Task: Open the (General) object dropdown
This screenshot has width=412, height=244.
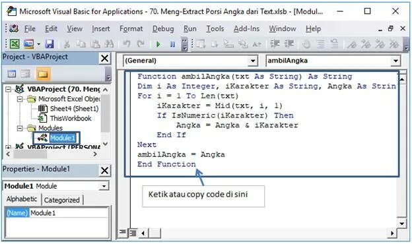Action: click(252, 61)
